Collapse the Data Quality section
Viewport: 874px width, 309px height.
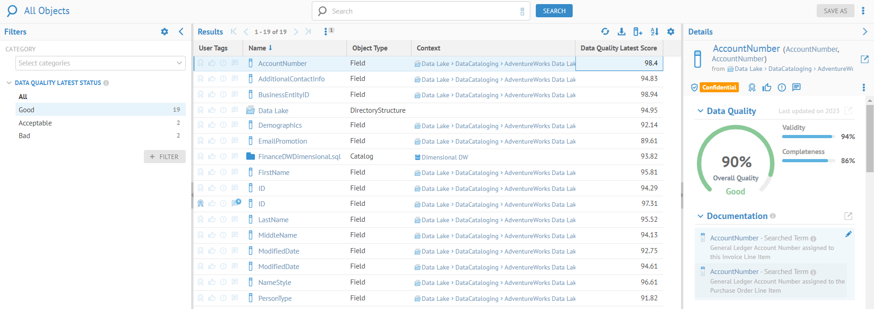[x=700, y=111]
